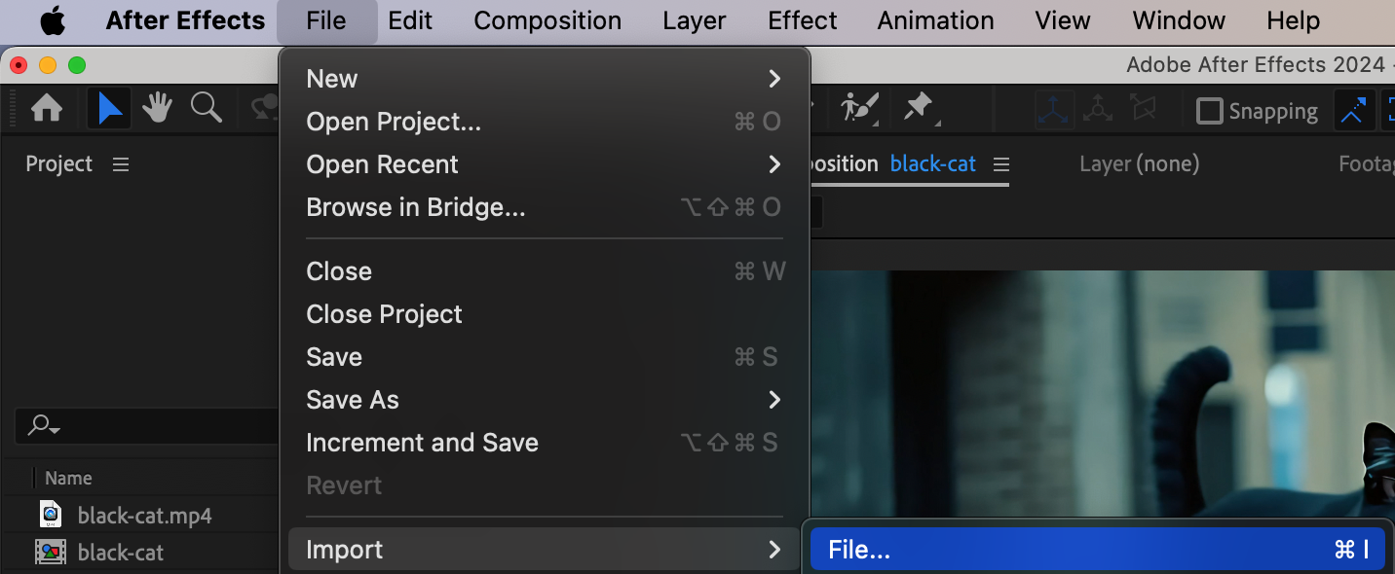Screen dimensions: 1395x574
Task: Switch to the Layer (none) tab
Action: 1139,164
